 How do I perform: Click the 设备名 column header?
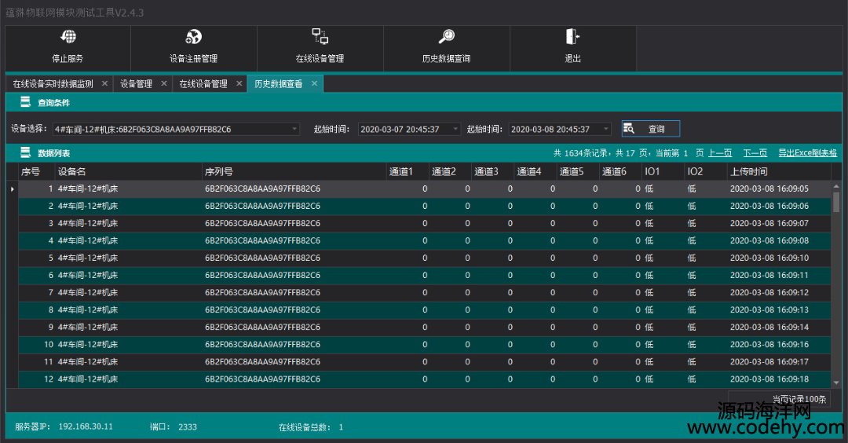tap(128, 171)
